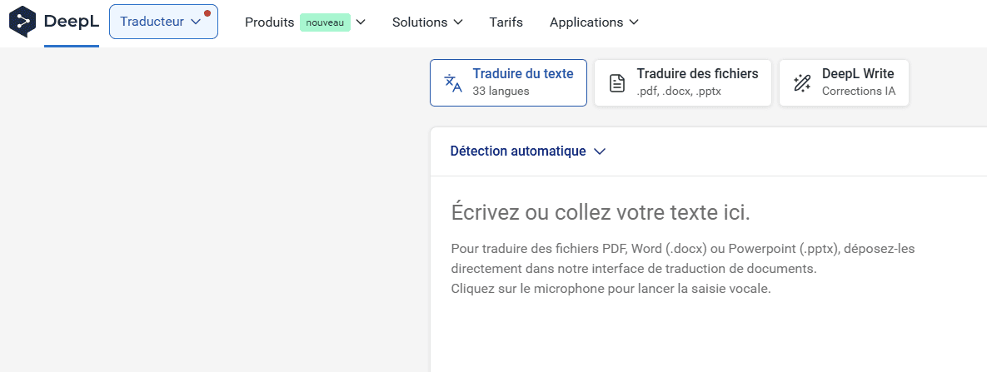Open the Traducteur dropdown button
The image size is (987, 372).
click(x=163, y=22)
